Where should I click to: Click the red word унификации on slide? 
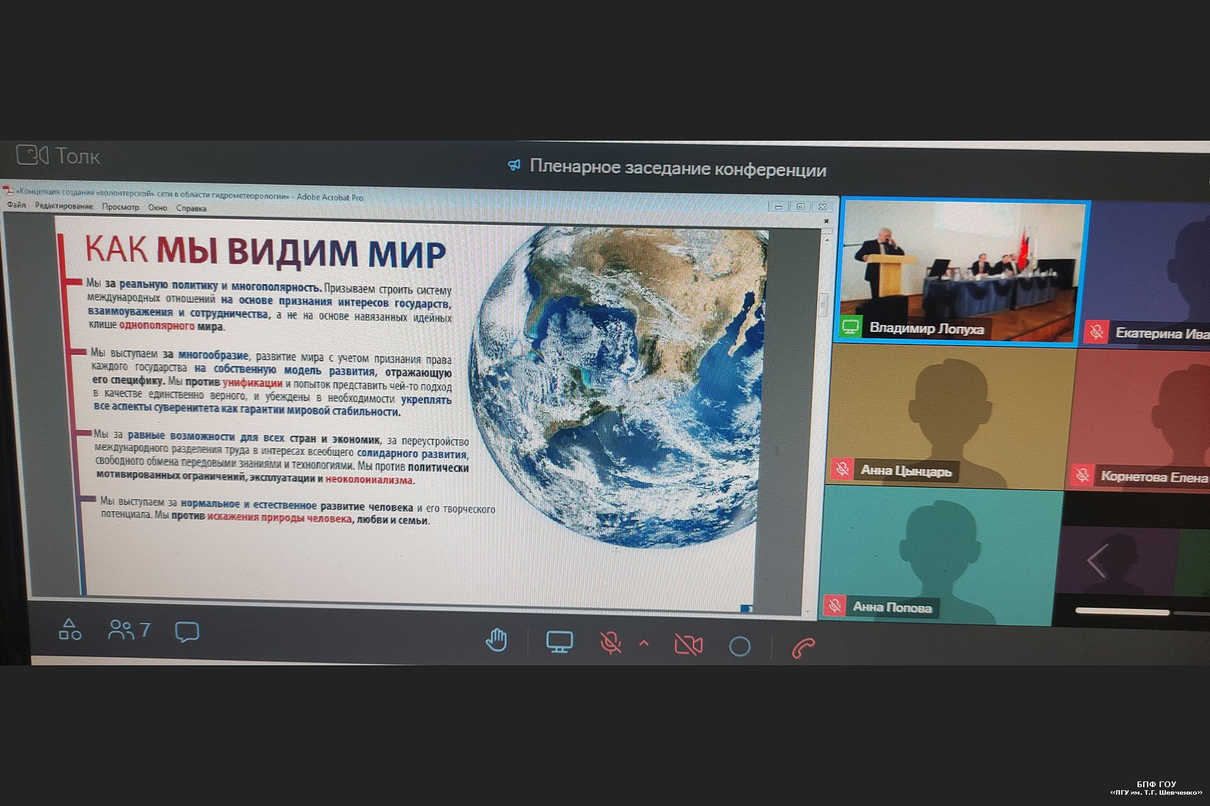pos(252,382)
